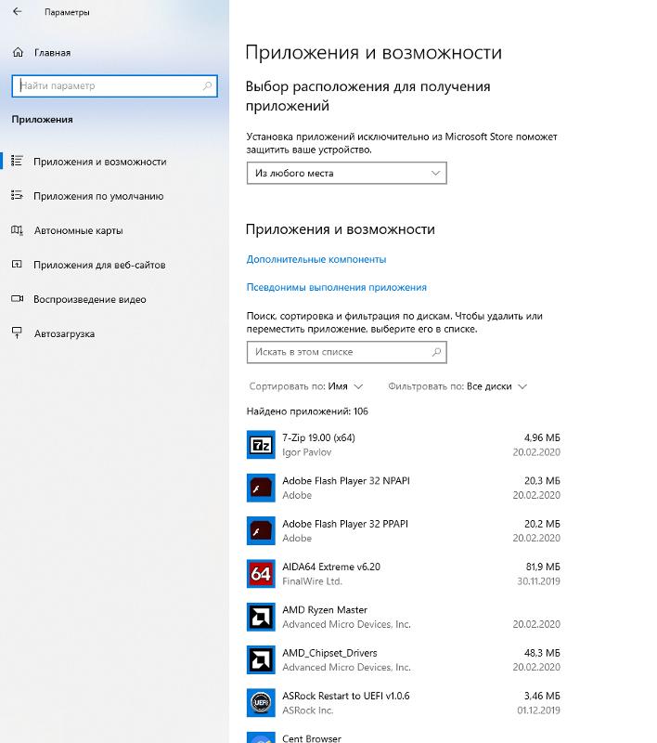Image resolution: width=657 pixels, height=743 pixels.
Task: Select AMD_Chipset_Drivers entry
Action: [404, 659]
